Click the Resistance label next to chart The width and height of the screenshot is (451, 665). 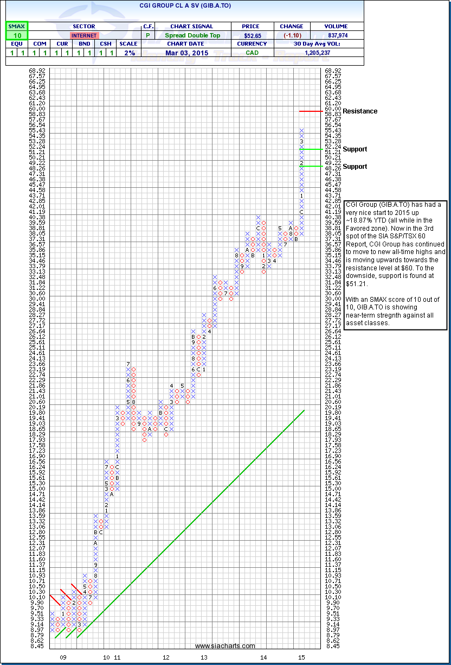pos(360,111)
